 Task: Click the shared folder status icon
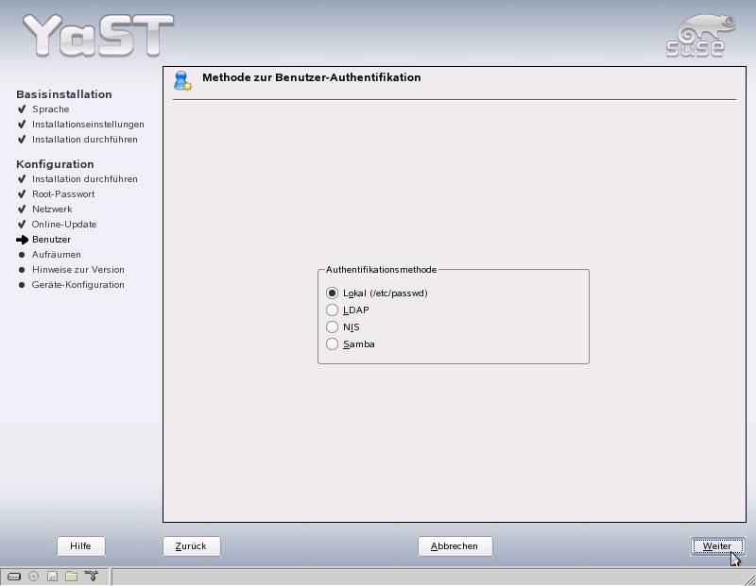point(71,577)
